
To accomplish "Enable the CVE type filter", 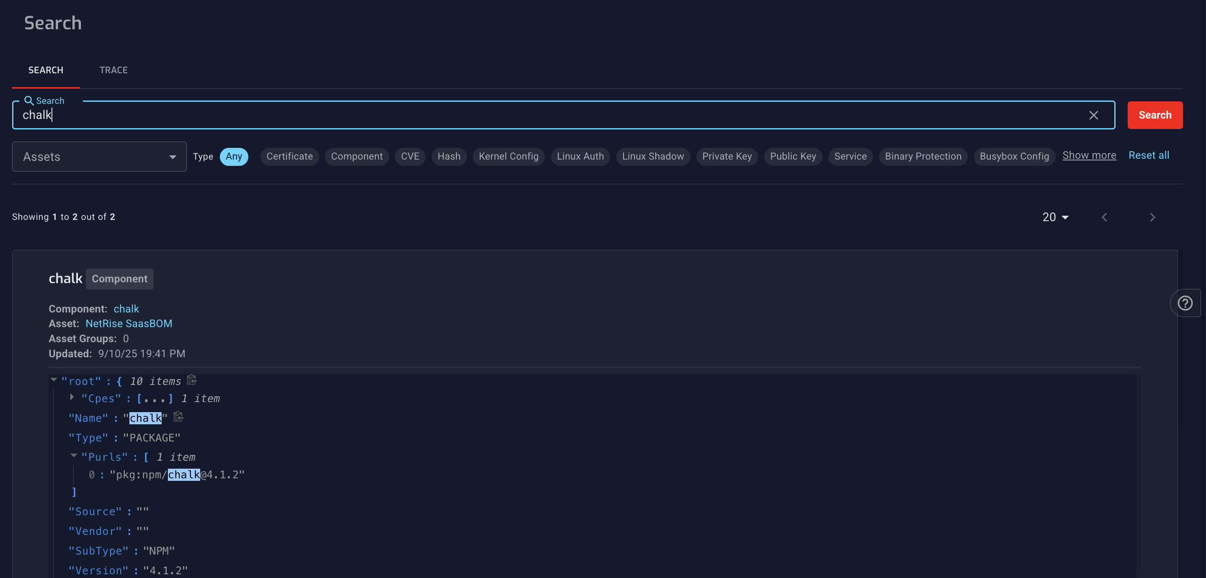I will pos(410,157).
